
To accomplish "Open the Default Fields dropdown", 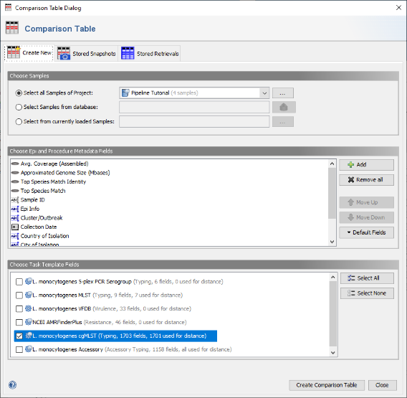I will tap(366, 232).
